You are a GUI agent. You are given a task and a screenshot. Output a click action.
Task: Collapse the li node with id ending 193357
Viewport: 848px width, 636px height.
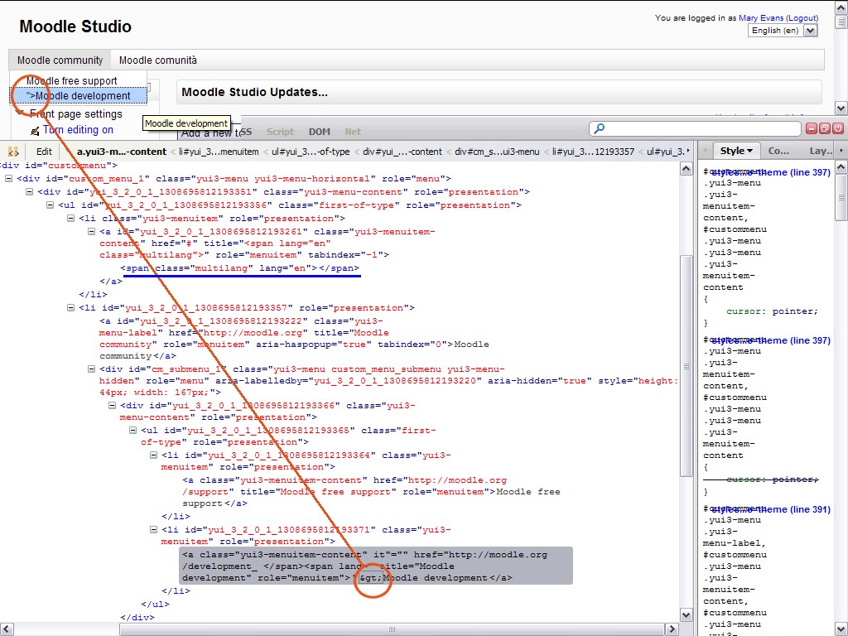click(70, 308)
